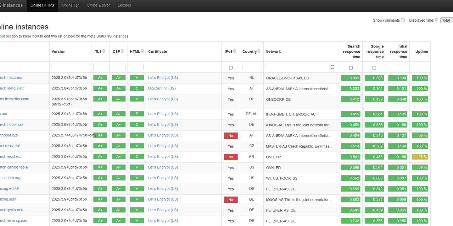The height and width of the screenshot is (226, 453).
Task: Switch to the Online Tor tab
Action: point(70,5)
